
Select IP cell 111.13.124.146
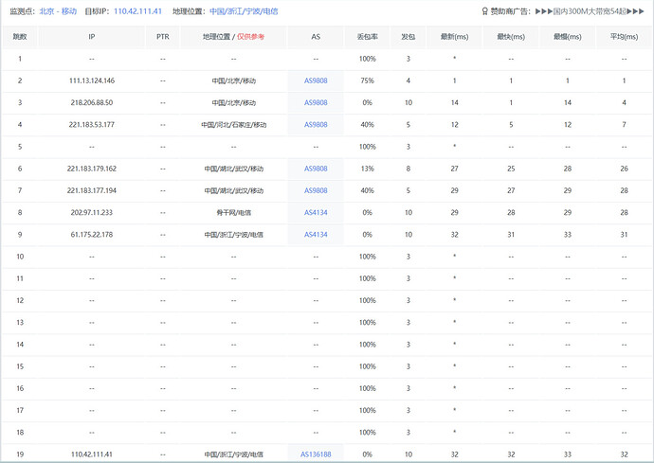coord(92,80)
